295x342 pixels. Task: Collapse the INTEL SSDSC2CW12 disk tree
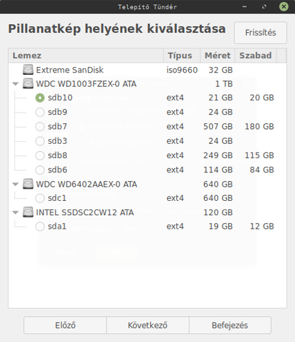click(x=16, y=212)
